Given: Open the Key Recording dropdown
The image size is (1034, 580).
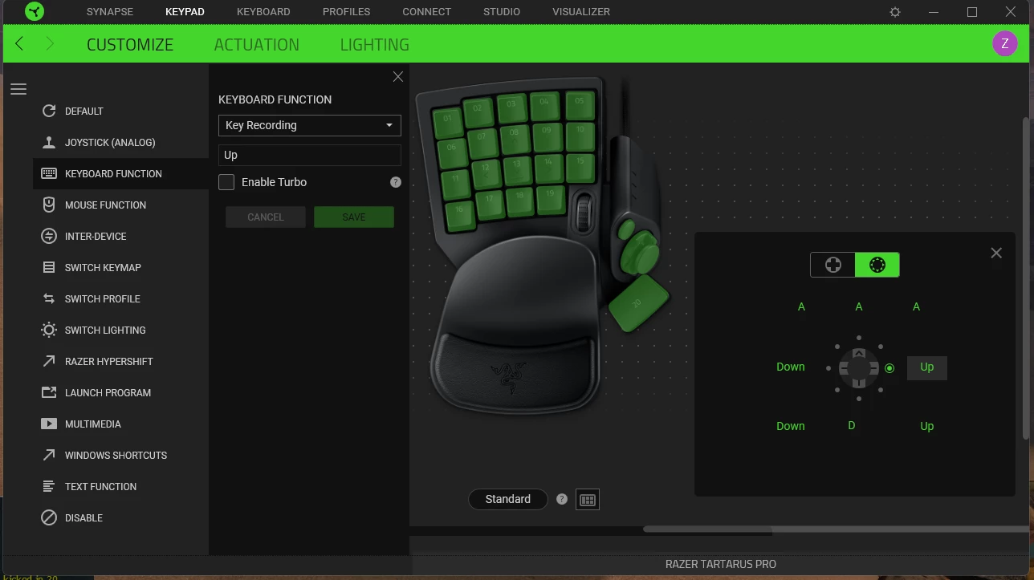Looking at the screenshot, I should pyautogui.click(x=309, y=125).
